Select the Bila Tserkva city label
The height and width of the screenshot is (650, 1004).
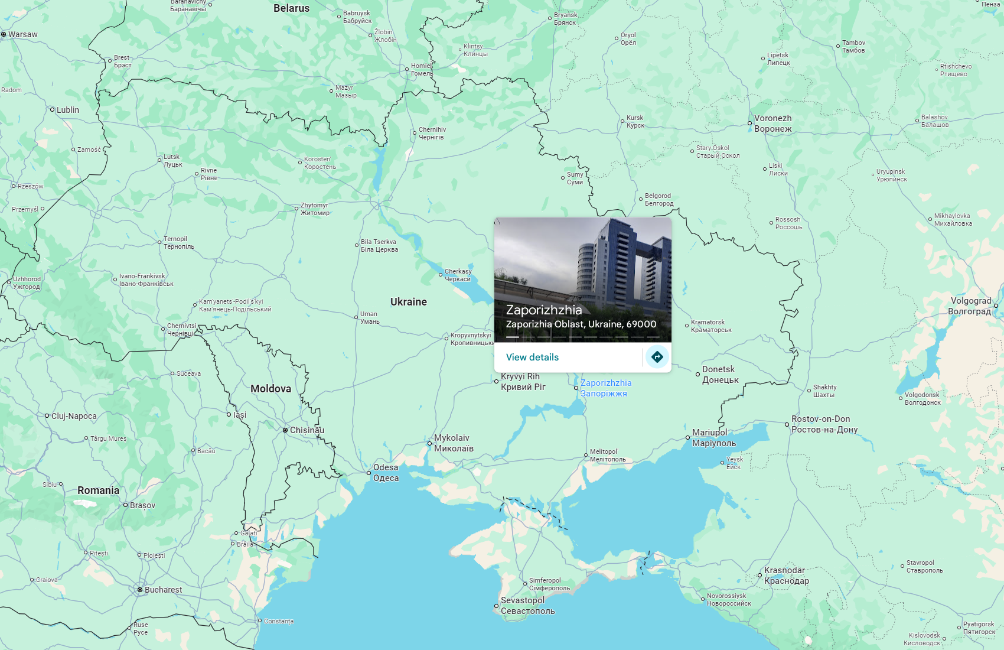point(379,246)
